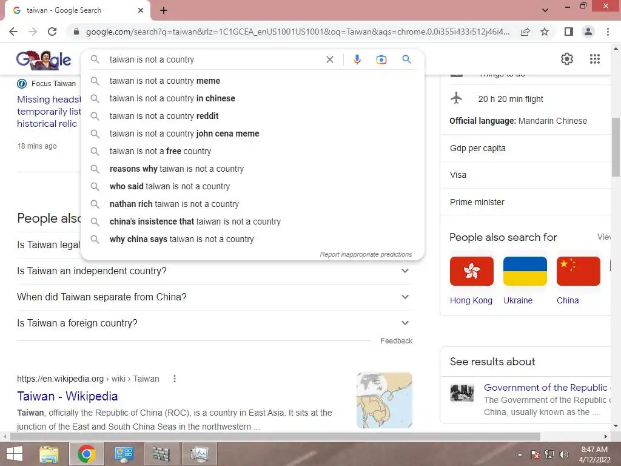Screen dimensions: 621x466
Task: Open the 'Visa' row in knowledge panel
Action: (x=526, y=175)
